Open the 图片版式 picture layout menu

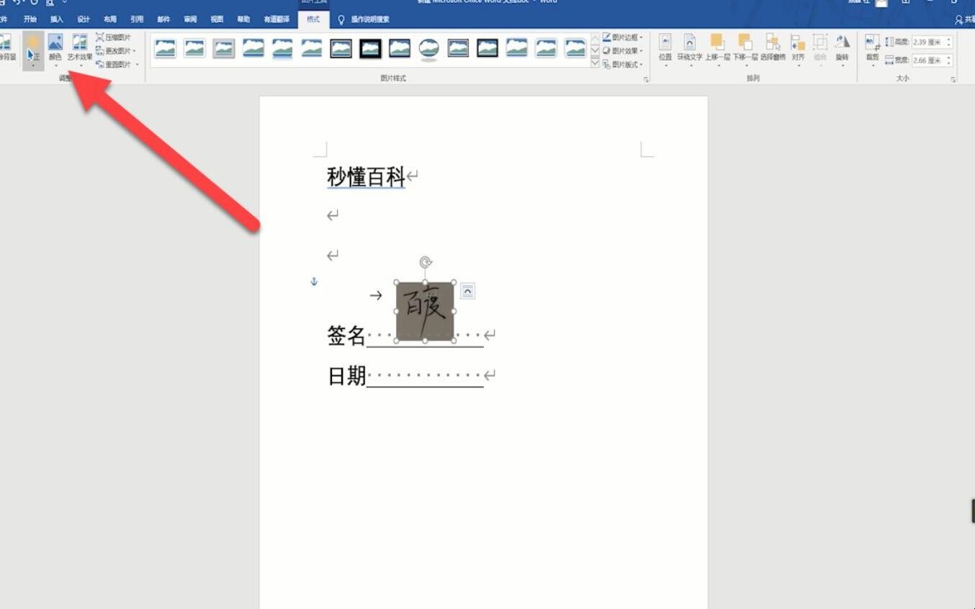(623, 65)
